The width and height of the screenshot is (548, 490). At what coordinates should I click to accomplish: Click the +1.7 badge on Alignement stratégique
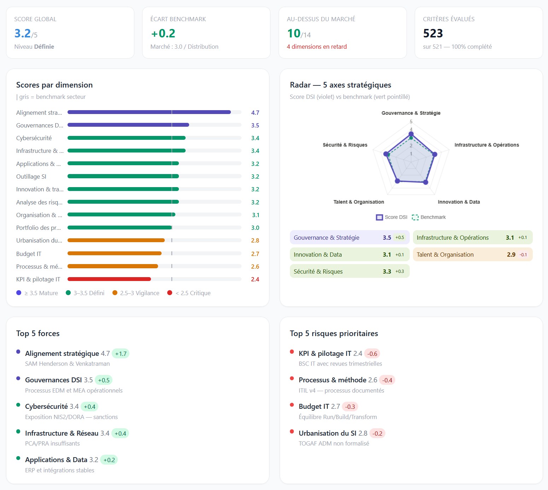tap(121, 353)
